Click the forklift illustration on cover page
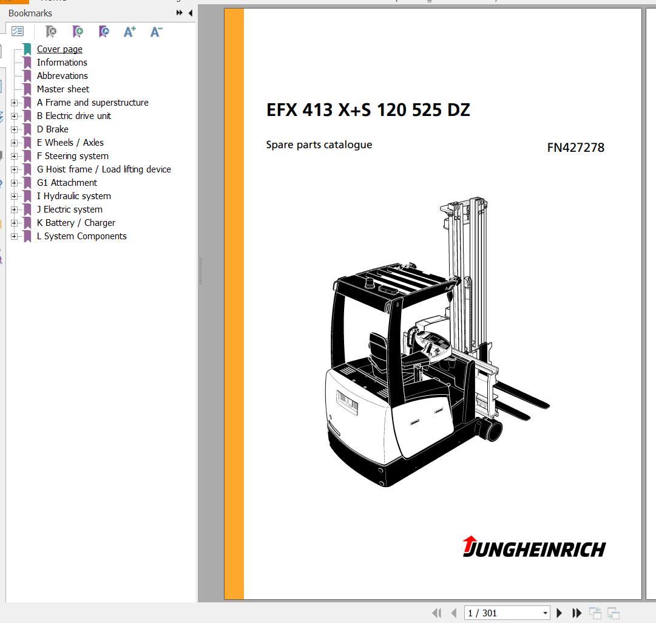The height and width of the screenshot is (623, 656). [437, 342]
